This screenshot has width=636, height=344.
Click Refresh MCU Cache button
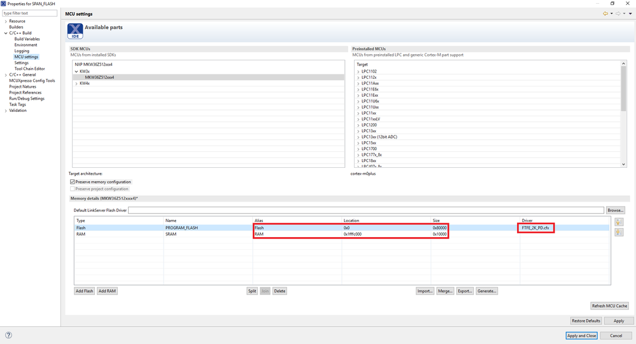click(x=609, y=306)
